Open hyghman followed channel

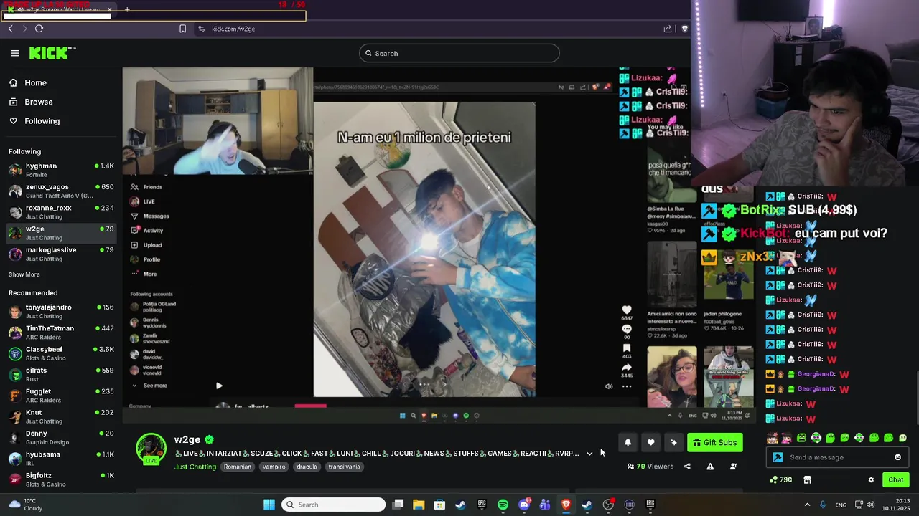tap(61, 170)
